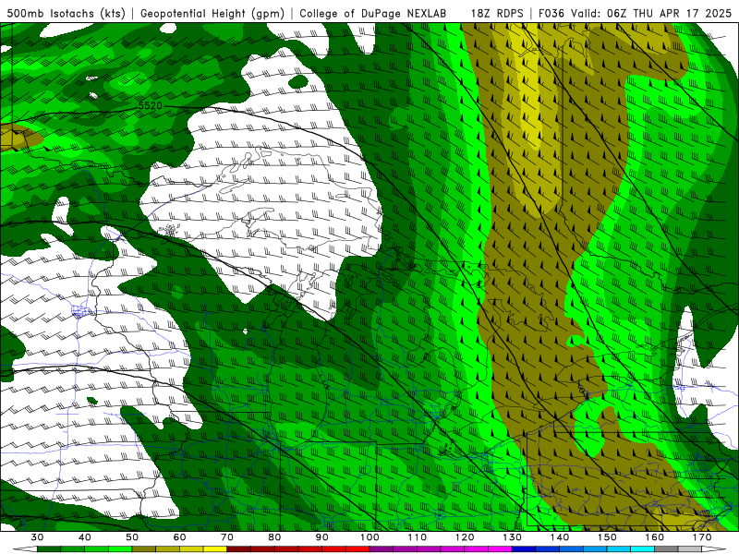Click the 'Geopotential Height (gpm)' title text

coord(212,13)
